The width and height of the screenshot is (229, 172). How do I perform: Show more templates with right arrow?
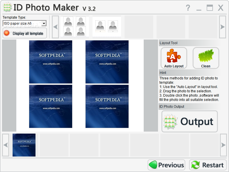[222, 27]
